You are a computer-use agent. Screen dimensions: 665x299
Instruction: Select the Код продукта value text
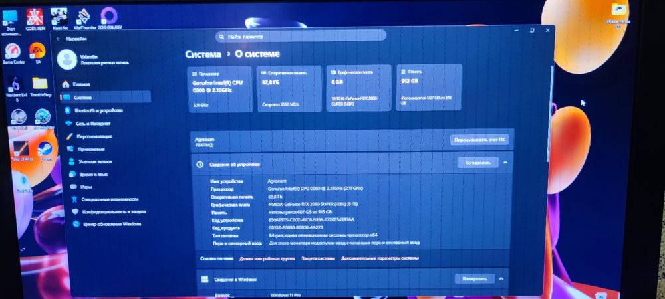pyautogui.click(x=296, y=227)
